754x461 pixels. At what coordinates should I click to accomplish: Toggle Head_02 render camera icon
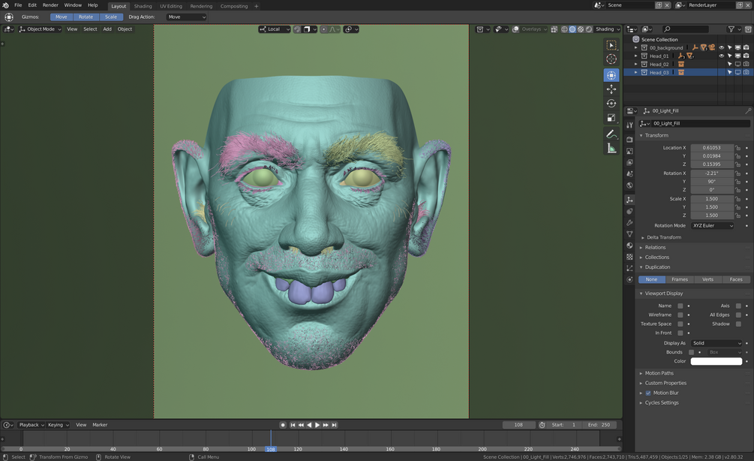[746, 64]
